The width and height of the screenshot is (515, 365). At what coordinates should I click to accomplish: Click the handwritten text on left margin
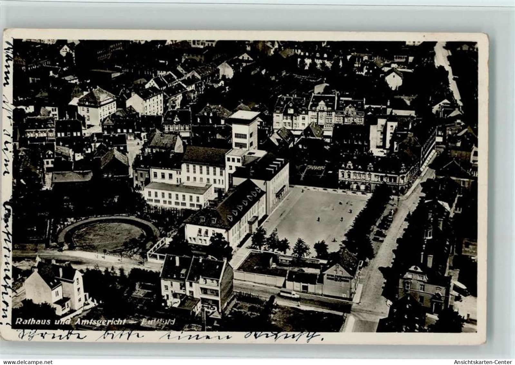coord(7,181)
